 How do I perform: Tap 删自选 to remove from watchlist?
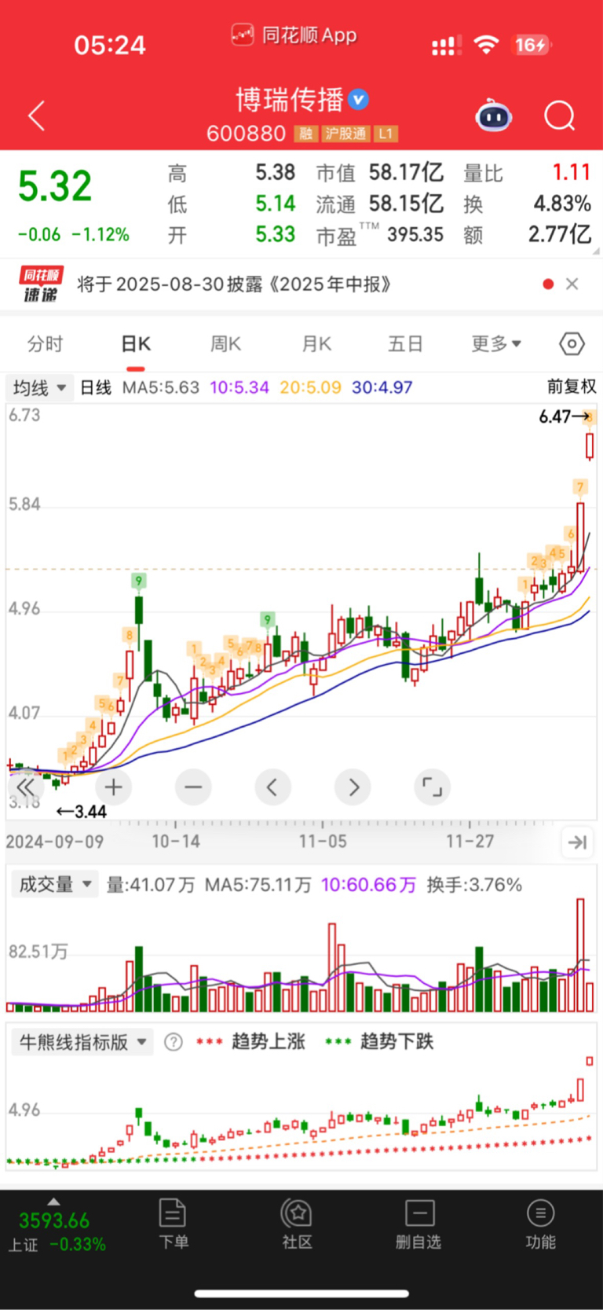418,1224
